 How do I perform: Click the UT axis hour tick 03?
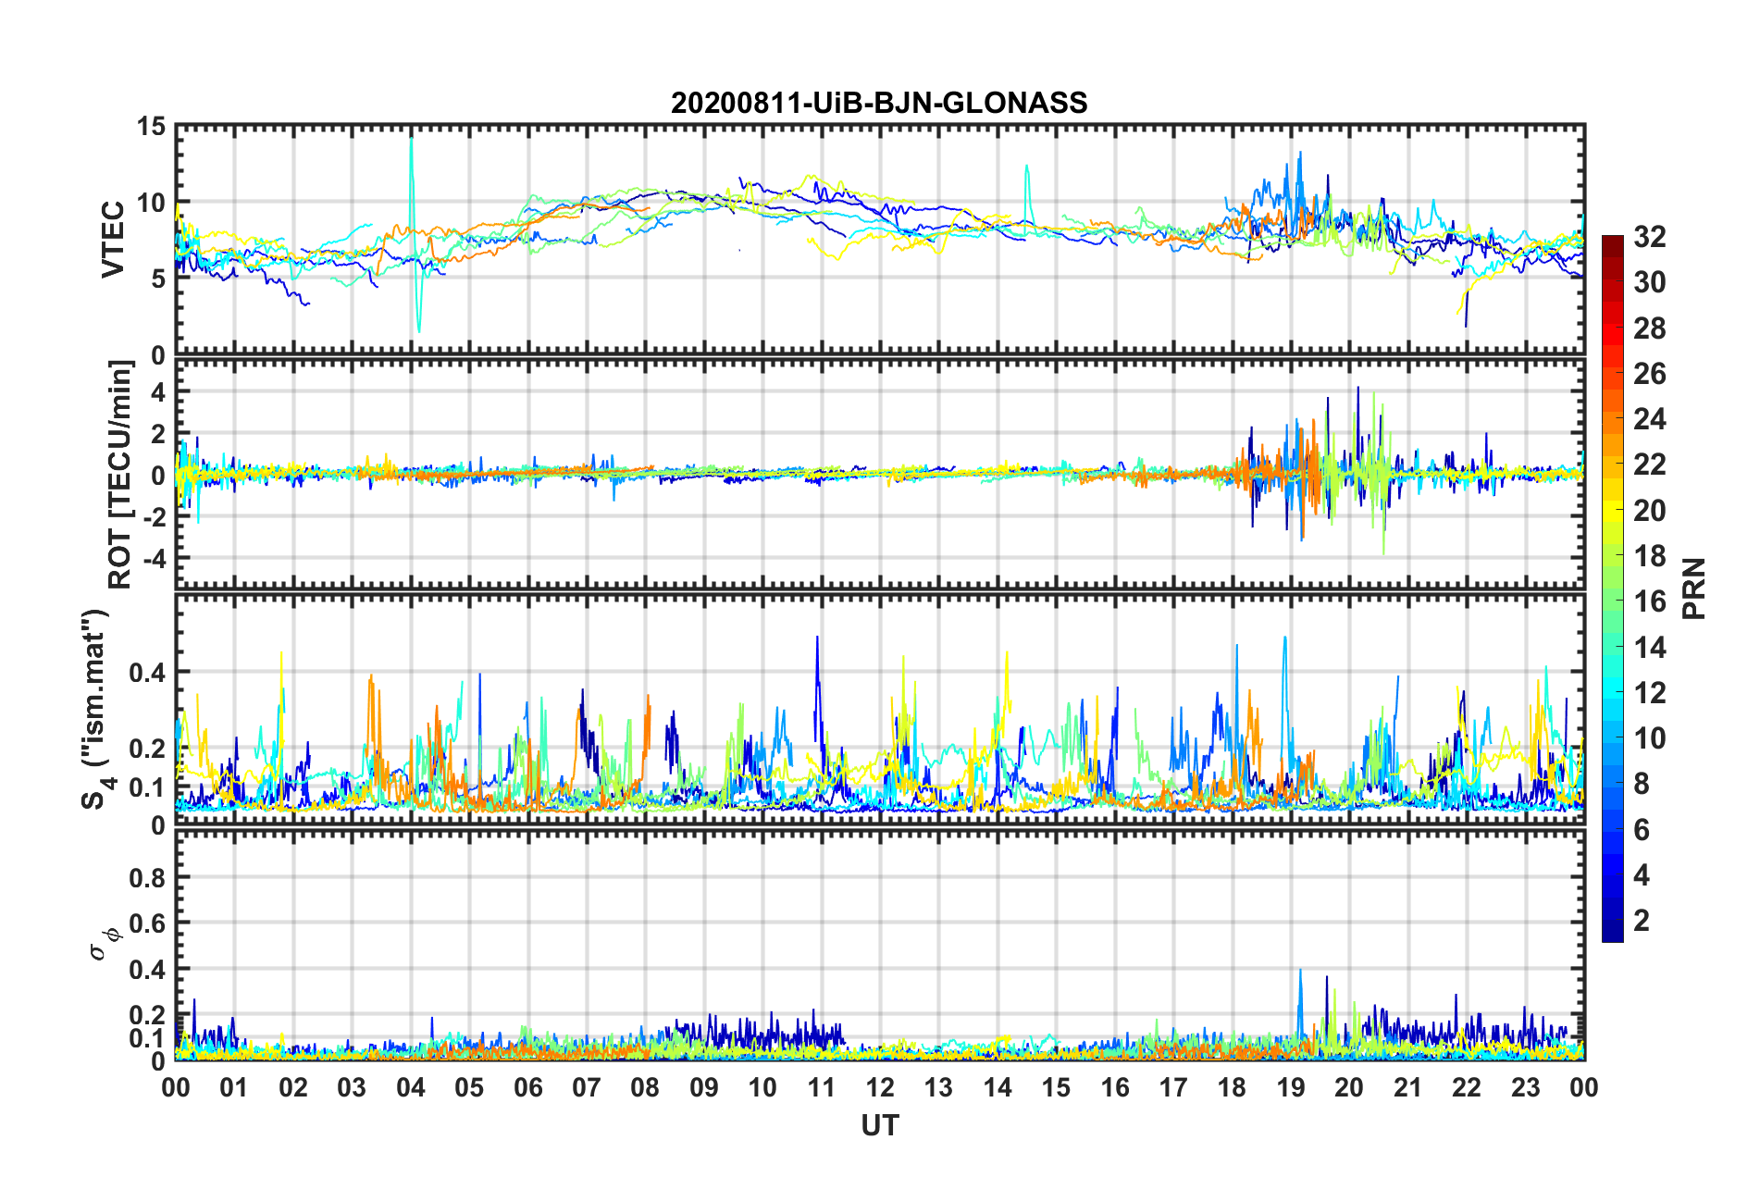coord(352,1087)
